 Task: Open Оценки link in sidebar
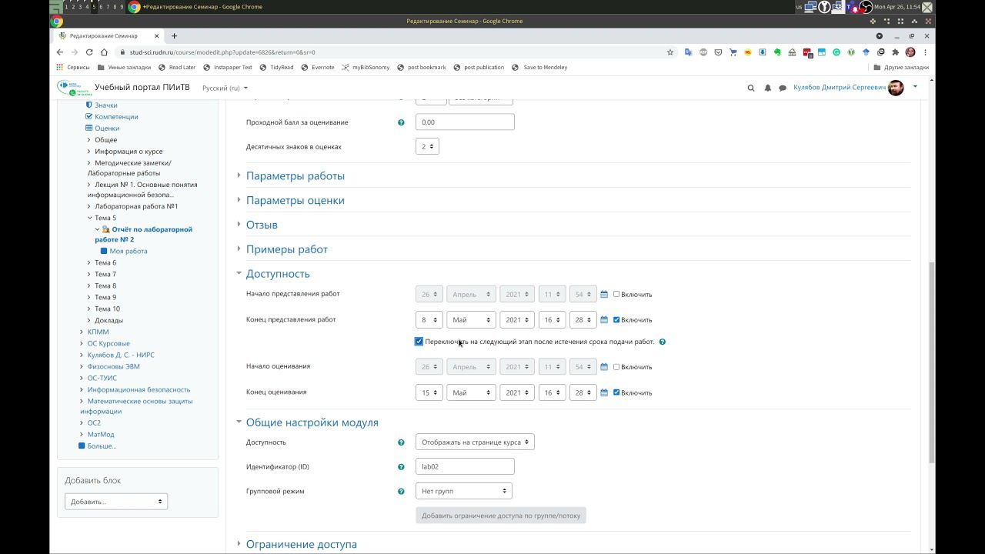click(x=107, y=128)
